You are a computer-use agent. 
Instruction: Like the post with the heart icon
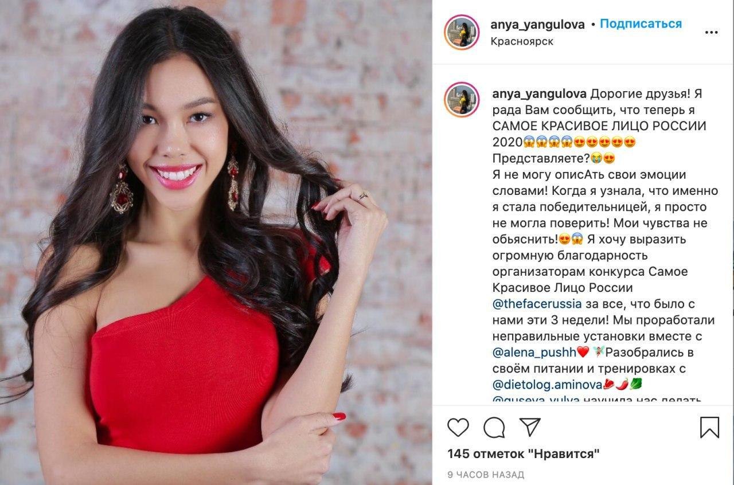tap(458, 428)
